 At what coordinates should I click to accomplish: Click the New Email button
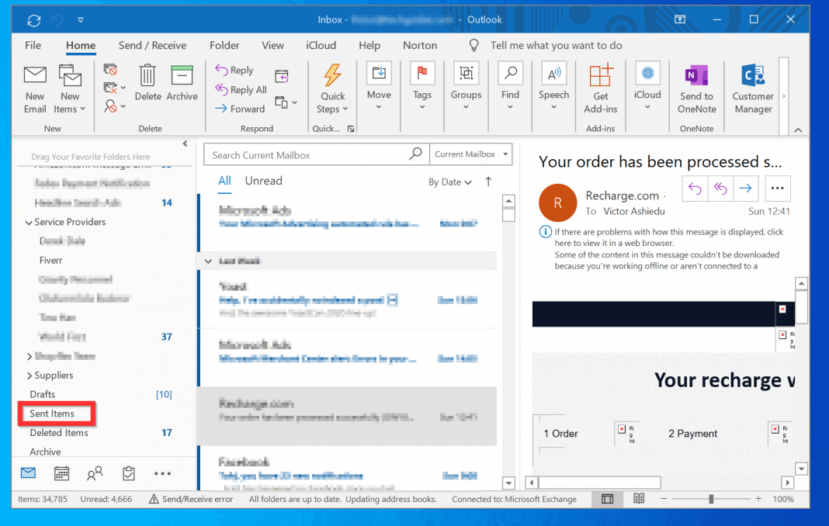coord(35,88)
